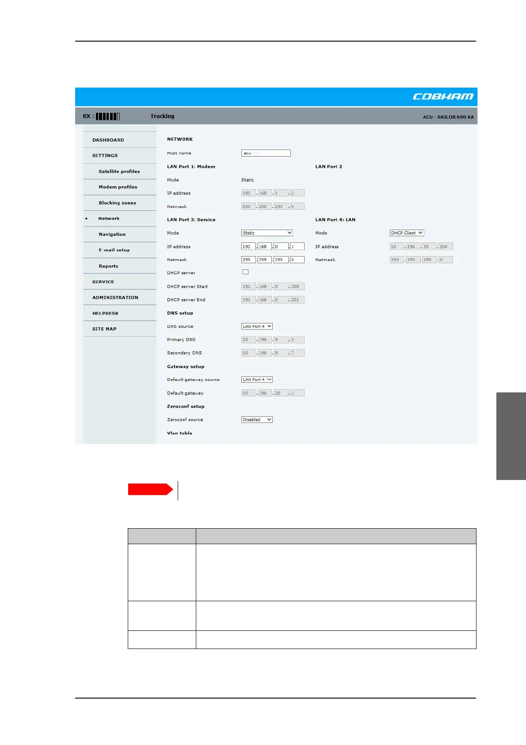
Task: Open the ADMINISTRATION menu item
Action: [x=115, y=297]
